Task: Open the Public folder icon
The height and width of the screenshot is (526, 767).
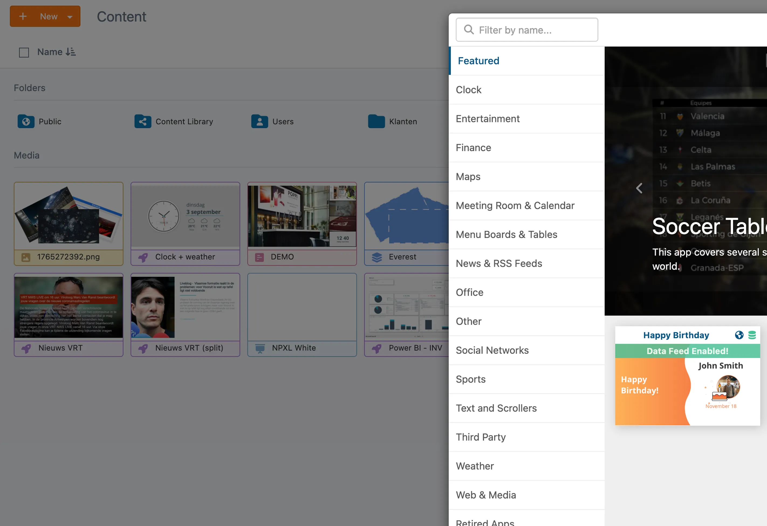Action: click(x=26, y=121)
